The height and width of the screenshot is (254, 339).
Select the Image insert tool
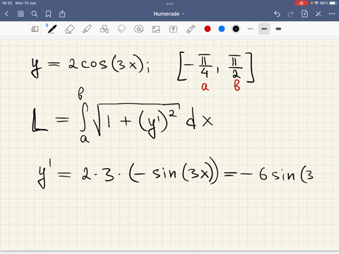click(x=156, y=29)
